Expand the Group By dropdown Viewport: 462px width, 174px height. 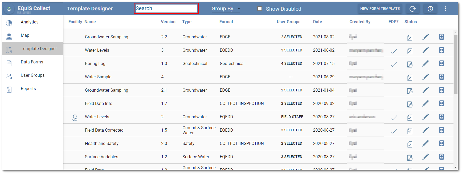pos(226,9)
